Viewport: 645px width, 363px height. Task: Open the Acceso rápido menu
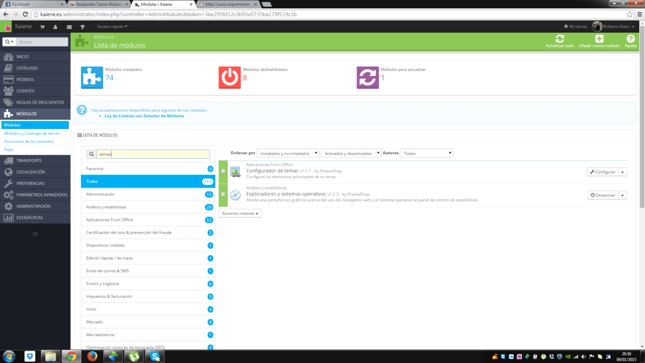tap(112, 27)
